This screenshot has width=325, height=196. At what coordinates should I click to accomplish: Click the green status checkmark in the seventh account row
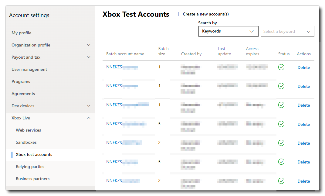point(281,181)
